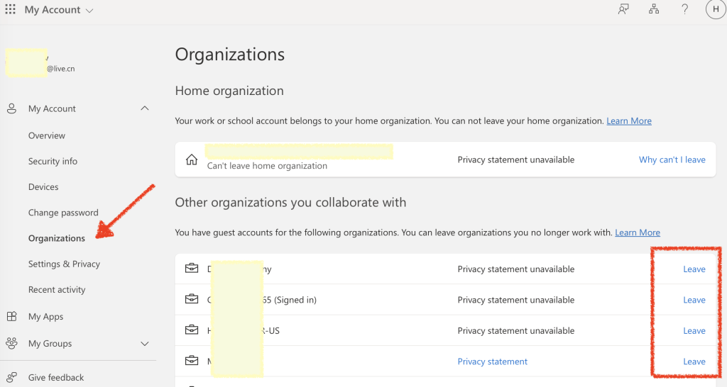
Task: Click the Give feedback icon in sidebar
Action: tap(11, 378)
